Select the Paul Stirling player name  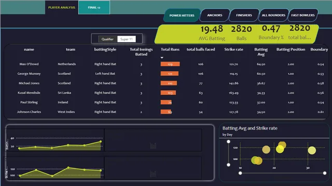pyautogui.click(x=29, y=102)
